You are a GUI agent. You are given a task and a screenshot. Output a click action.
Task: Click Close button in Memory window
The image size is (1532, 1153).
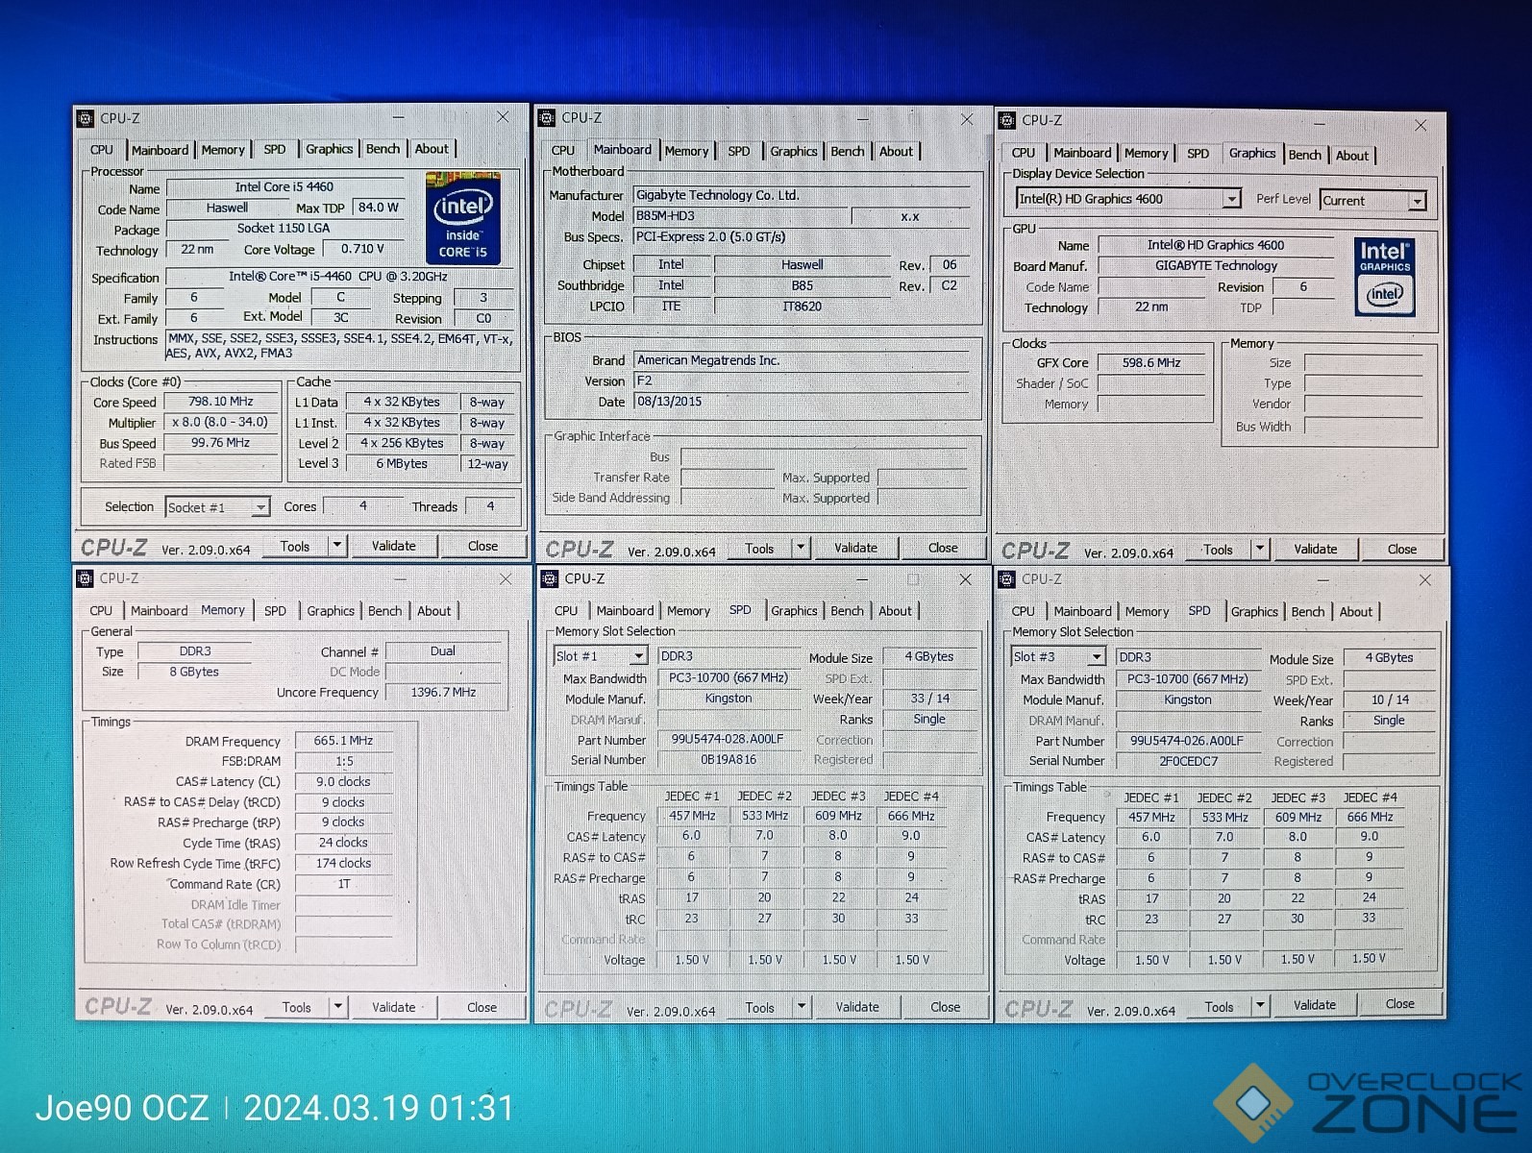click(482, 1007)
